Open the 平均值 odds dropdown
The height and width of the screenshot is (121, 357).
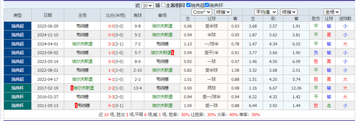266,12
